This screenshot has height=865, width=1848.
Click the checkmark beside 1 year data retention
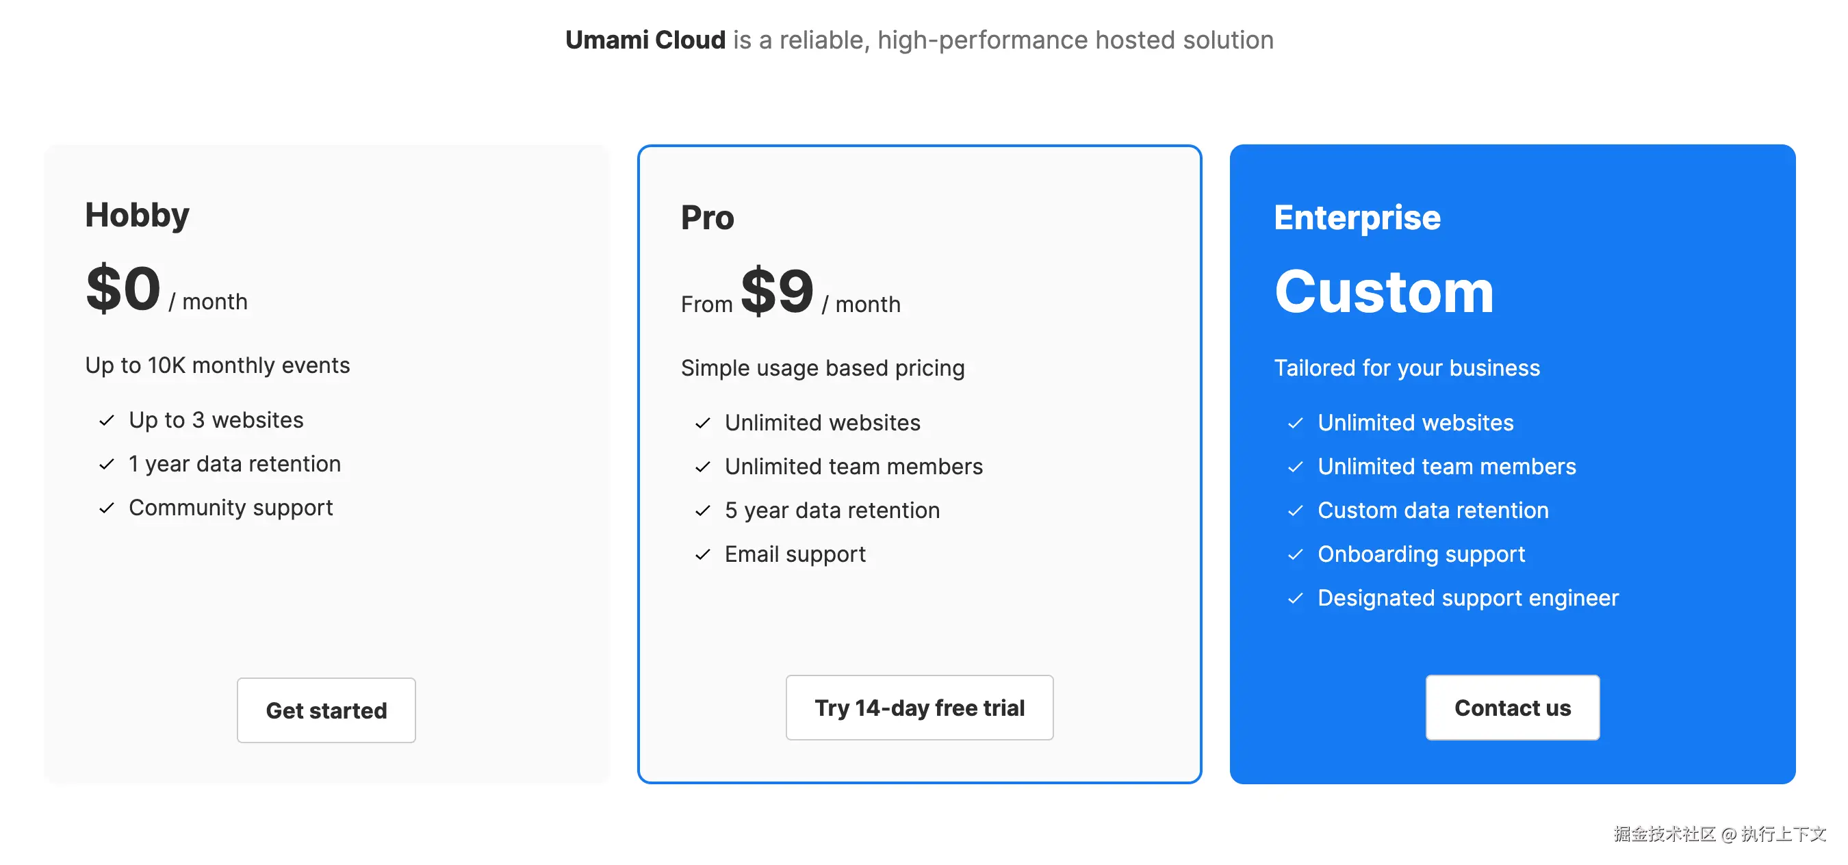(107, 464)
